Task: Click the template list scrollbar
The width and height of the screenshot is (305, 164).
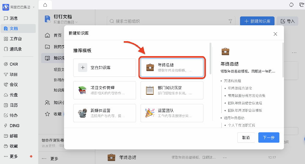Action: pos(210,59)
